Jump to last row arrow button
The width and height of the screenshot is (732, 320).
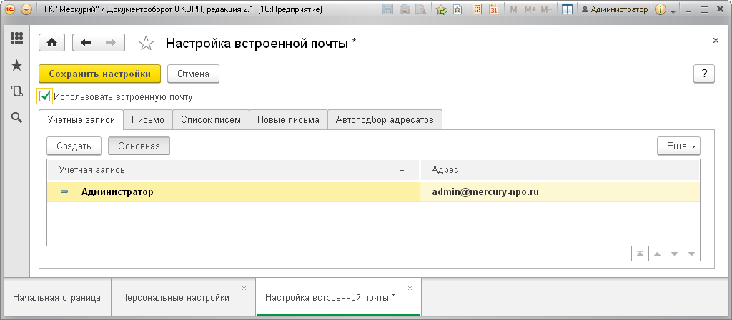pos(691,254)
